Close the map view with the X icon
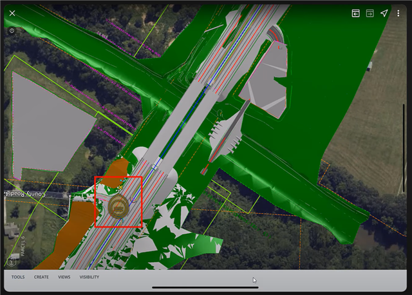This screenshot has height=295, width=412. click(x=12, y=13)
